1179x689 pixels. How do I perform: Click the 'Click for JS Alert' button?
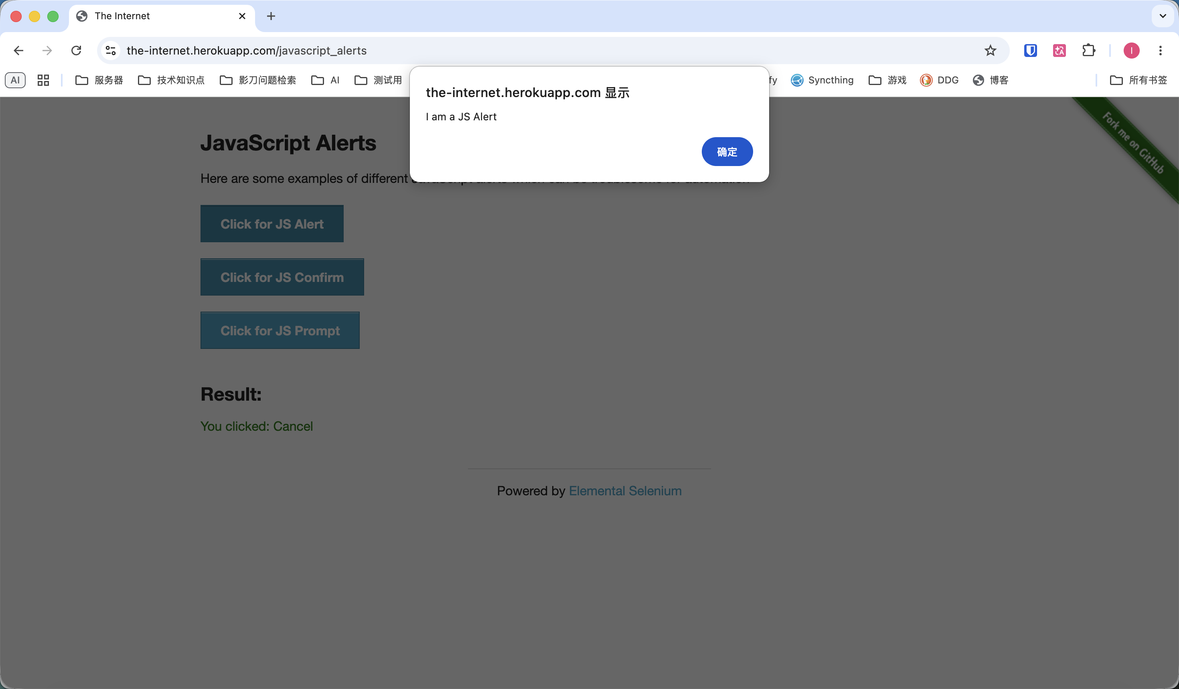[x=272, y=224]
